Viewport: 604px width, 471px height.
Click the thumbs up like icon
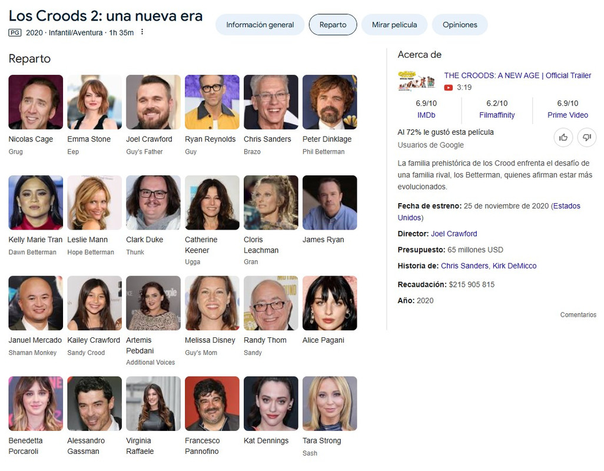[x=563, y=137]
